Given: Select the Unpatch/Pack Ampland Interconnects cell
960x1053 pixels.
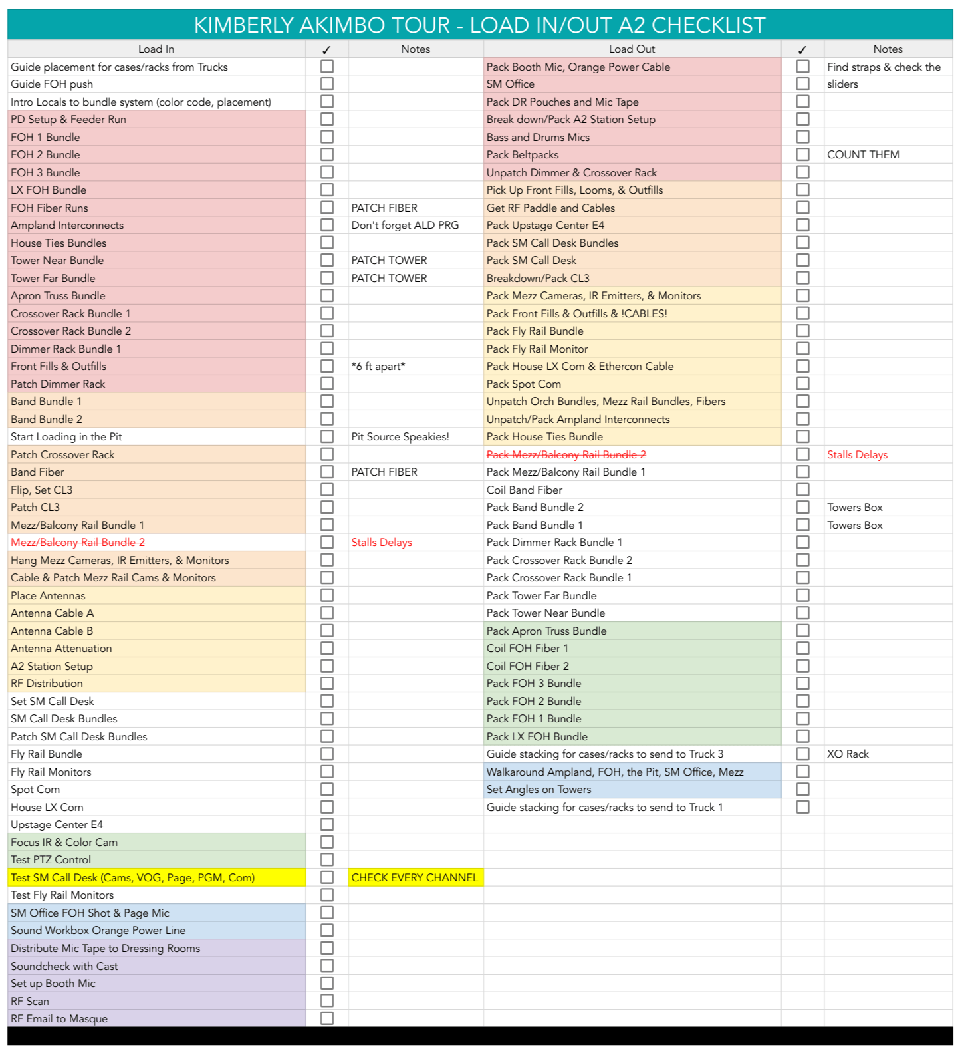Looking at the screenshot, I should (632, 419).
